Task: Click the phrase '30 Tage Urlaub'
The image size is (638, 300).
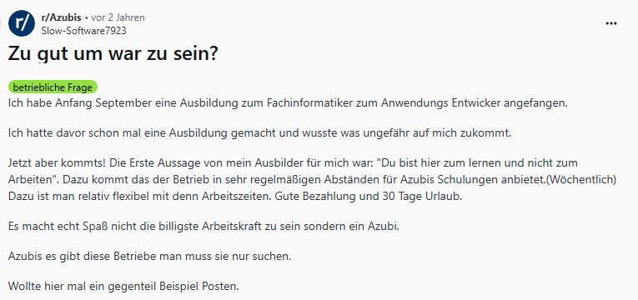Action: (422, 196)
